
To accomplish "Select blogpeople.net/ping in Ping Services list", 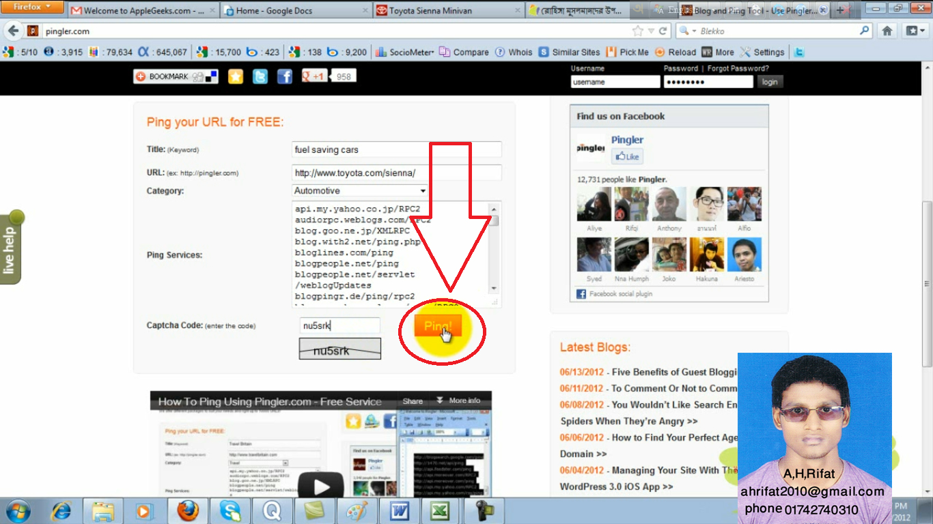I will tap(346, 263).
